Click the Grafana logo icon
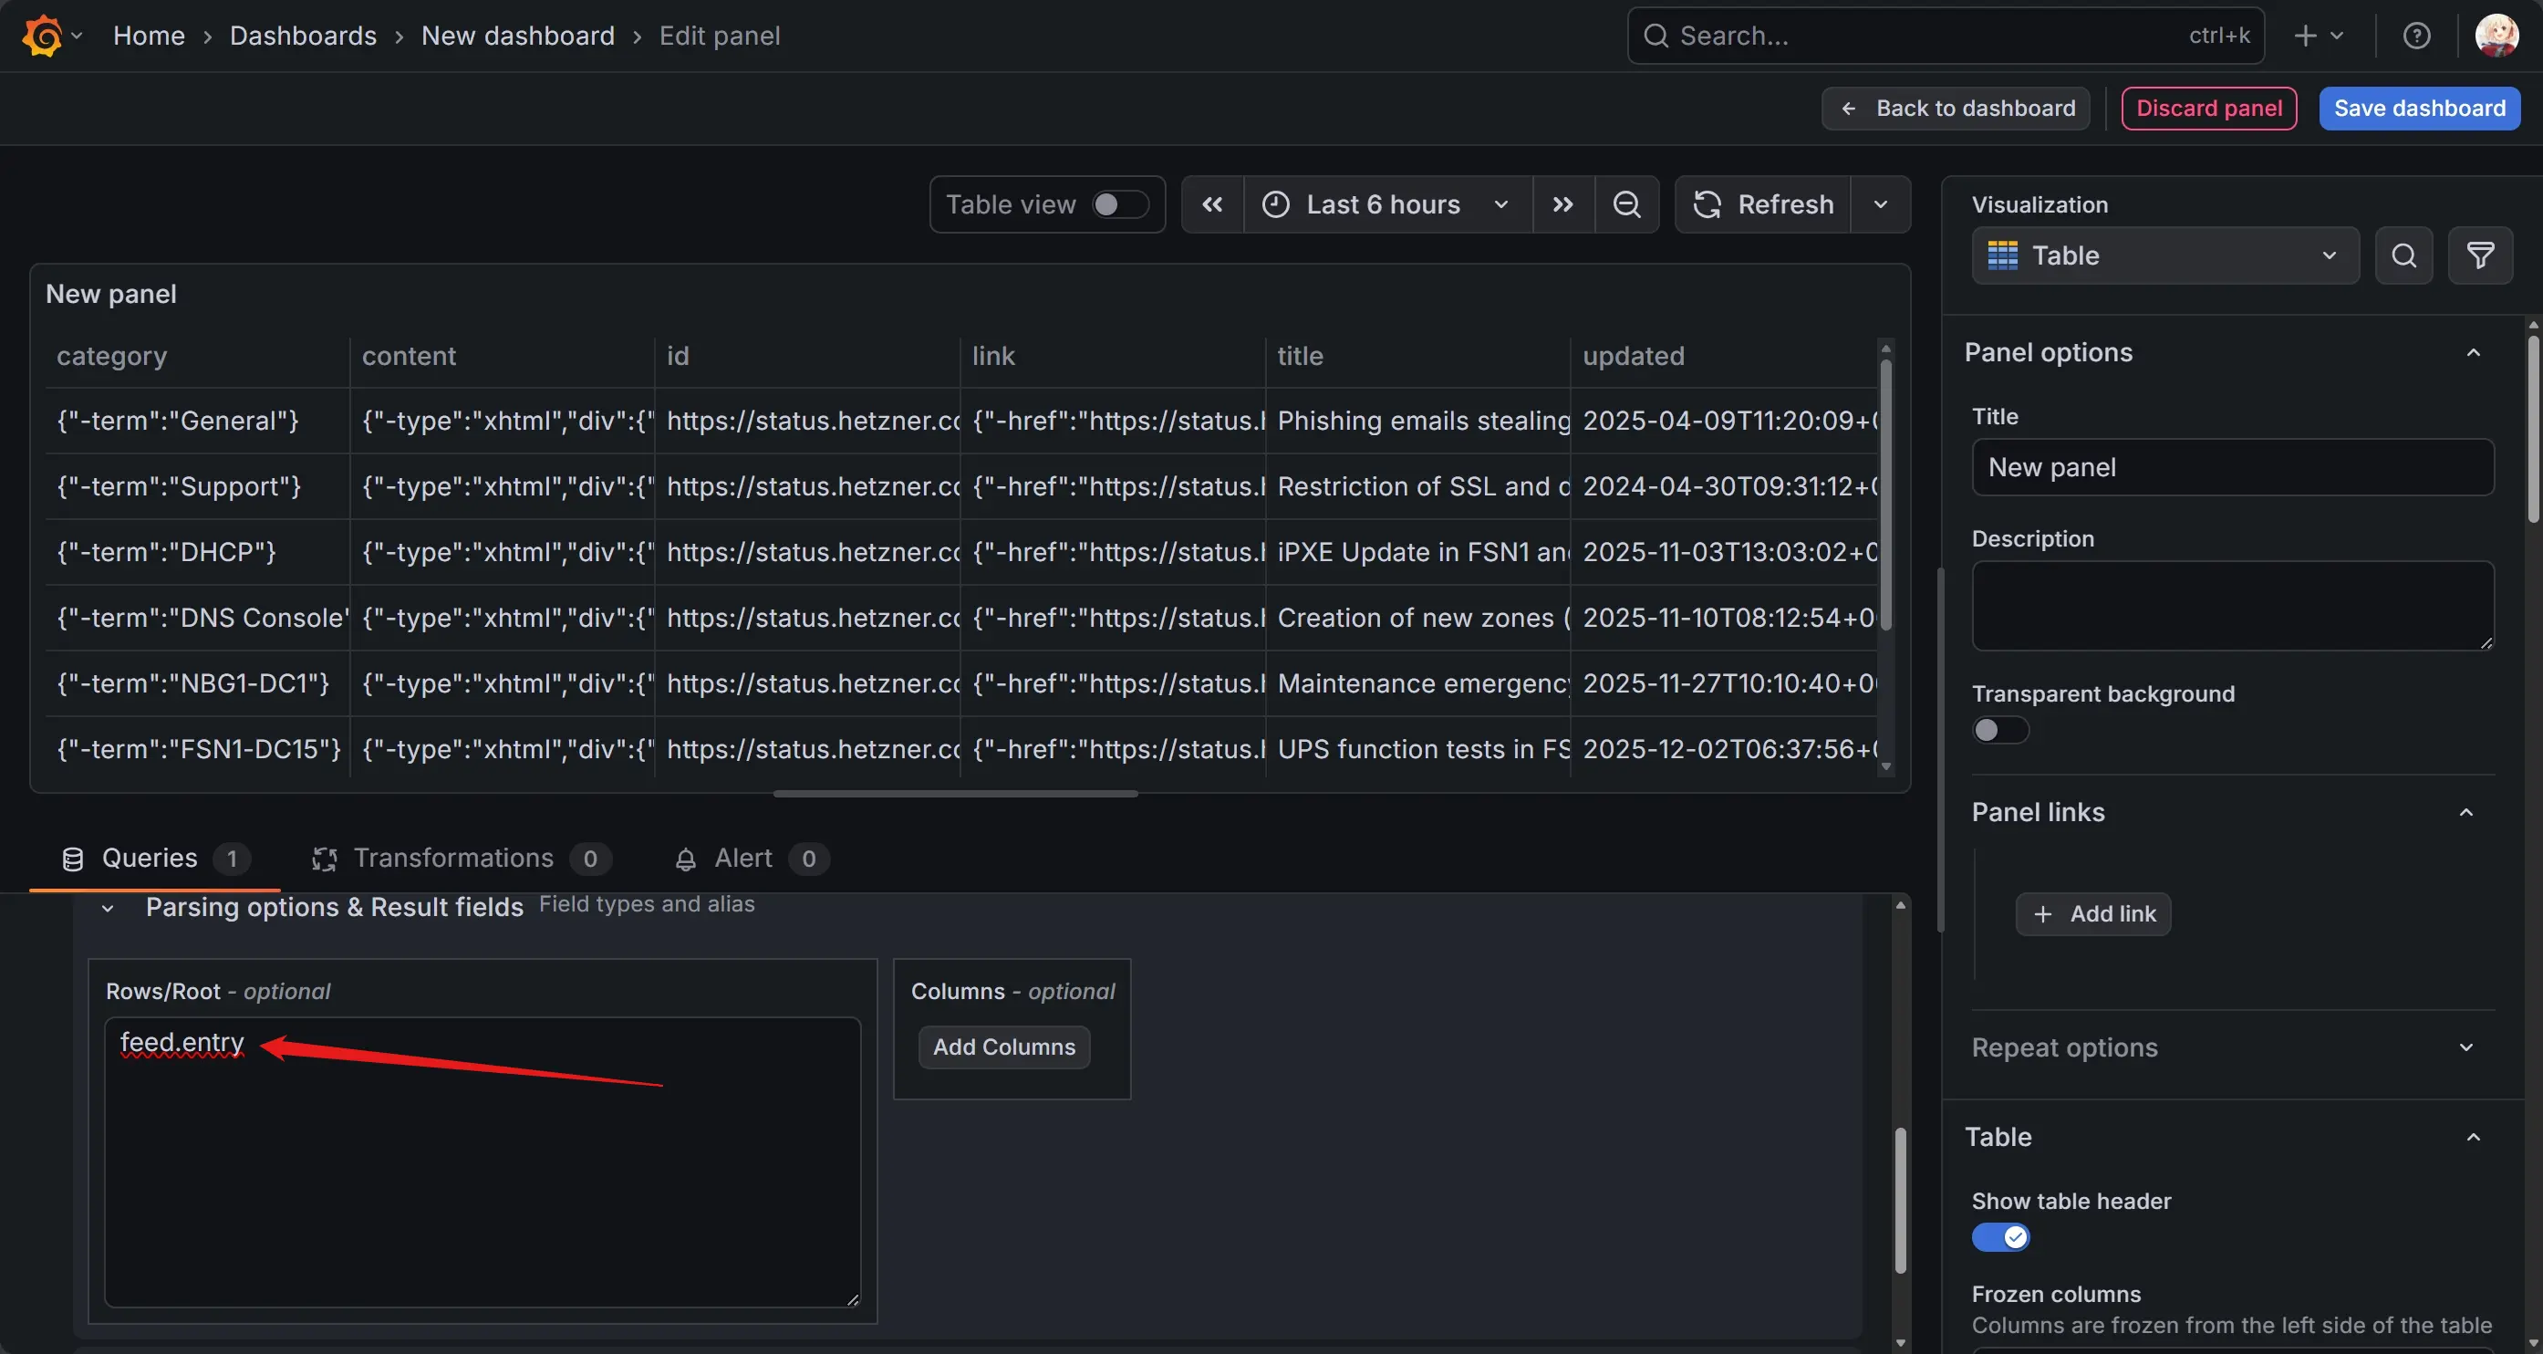The image size is (2543, 1354). tap(41, 36)
